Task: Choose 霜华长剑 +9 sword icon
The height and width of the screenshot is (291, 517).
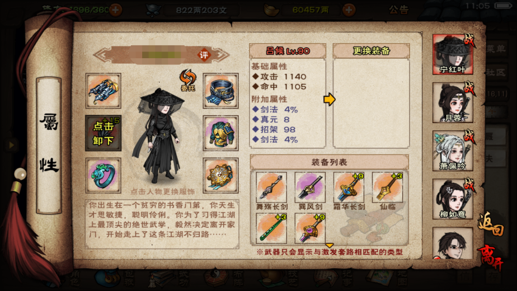Action: coord(349,187)
